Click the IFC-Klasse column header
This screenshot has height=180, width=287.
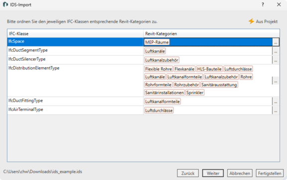coord(75,34)
